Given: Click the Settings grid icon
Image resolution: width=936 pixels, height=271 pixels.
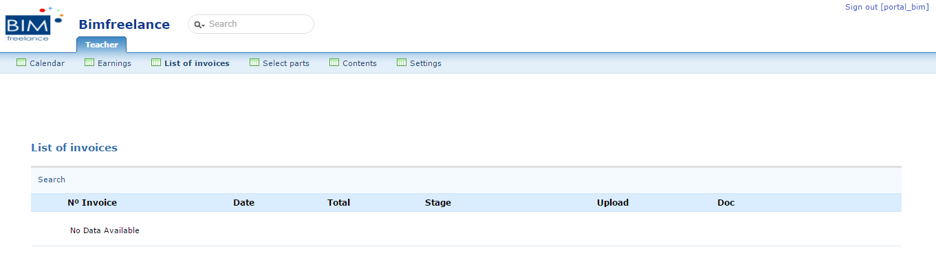Looking at the screenshot, I should point(402,63).
